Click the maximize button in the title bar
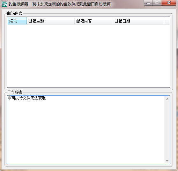This screenshot has height=171, width=178. [157, 3]
